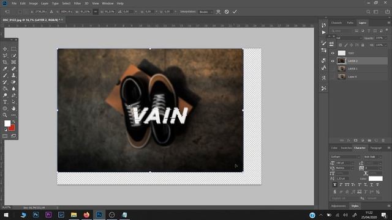Swap foreground and background colors
Viewport: 392px width, 220px height.
[13, 122]
